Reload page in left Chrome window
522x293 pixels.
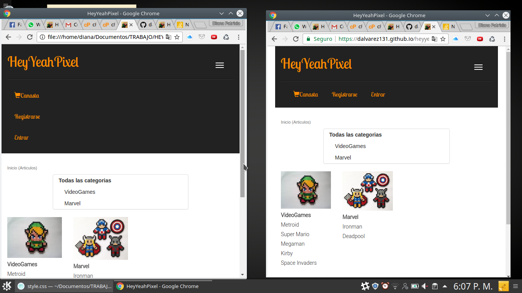coord(30,37)
